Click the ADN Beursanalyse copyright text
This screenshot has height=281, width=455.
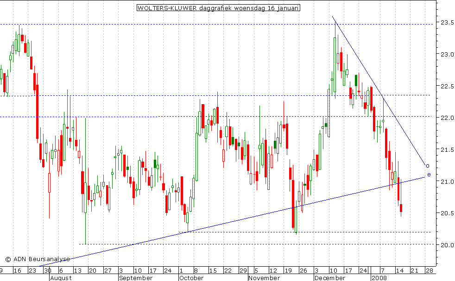pos(38,259)
